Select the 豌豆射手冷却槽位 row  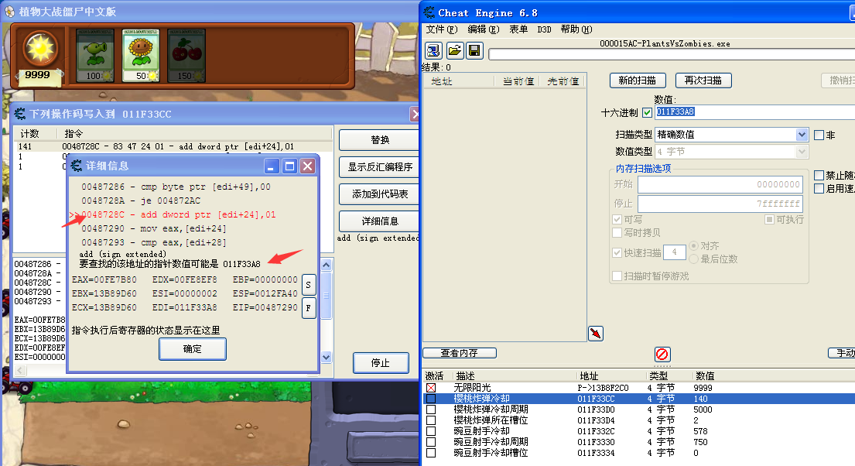point(639,453)
